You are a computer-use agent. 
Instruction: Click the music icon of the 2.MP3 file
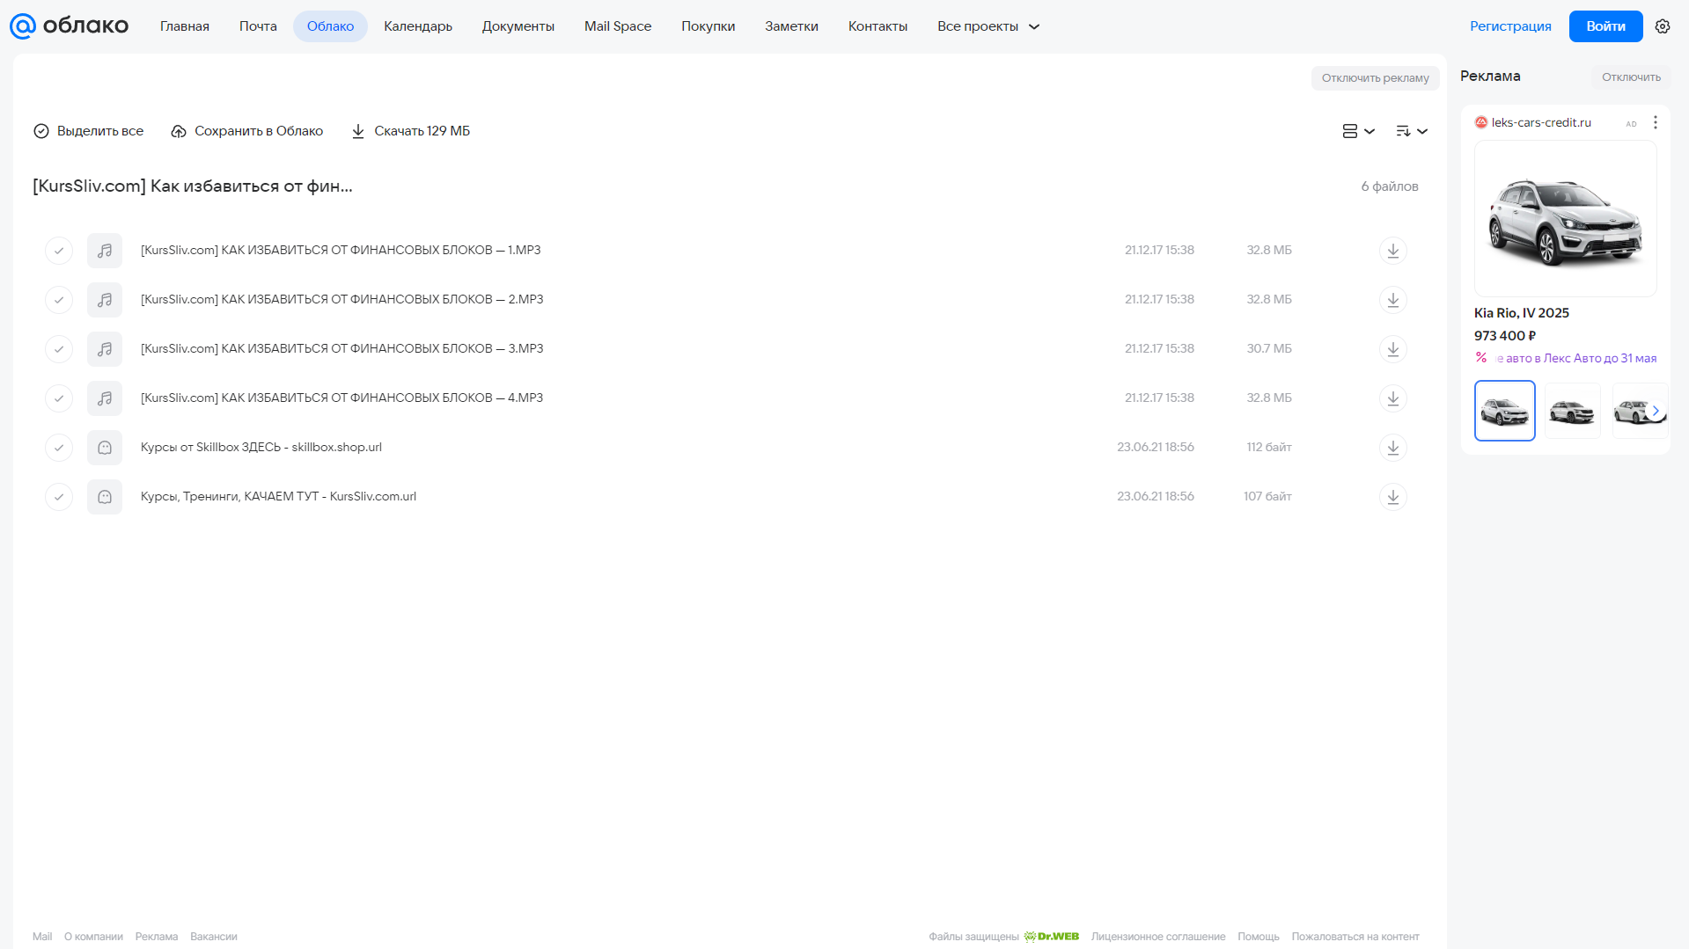click(105, 300)
